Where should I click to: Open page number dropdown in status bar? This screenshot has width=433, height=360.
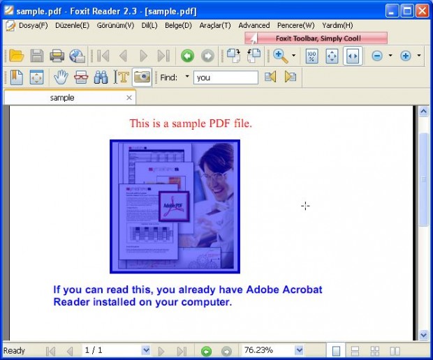point(146,351)
